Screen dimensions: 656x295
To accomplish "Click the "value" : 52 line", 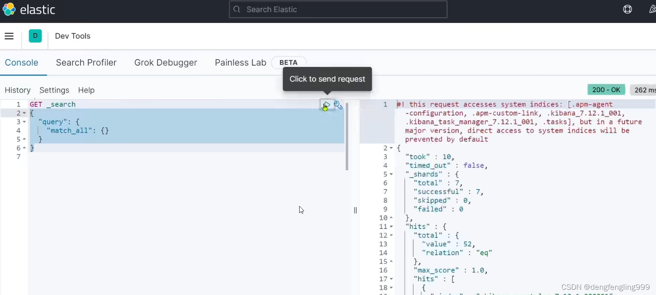I will point(448,244).
